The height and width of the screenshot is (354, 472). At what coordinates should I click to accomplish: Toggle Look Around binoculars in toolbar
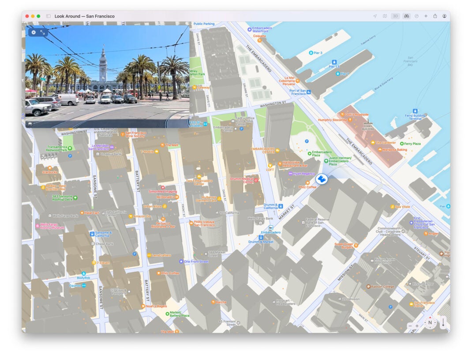pos(406,16)
